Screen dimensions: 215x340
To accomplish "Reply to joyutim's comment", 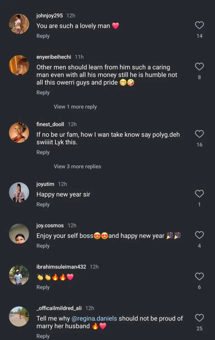I will click(43, 205).
